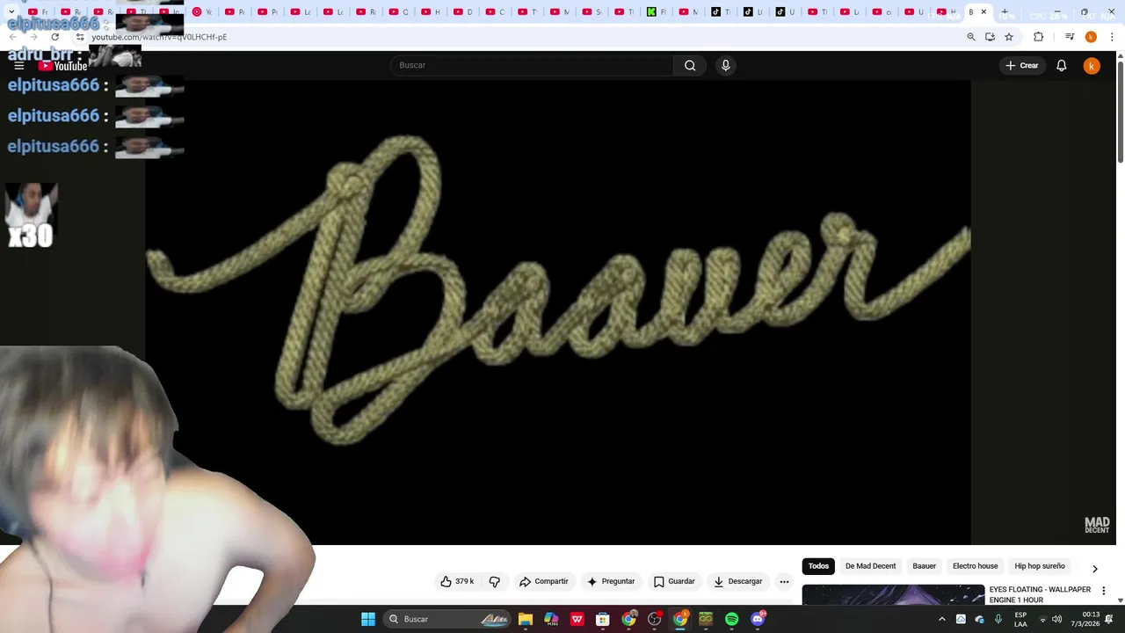Select the Hip hop sureño chip
The width and height of the screenshot is (1125, 633).
tap(1040, 566)
